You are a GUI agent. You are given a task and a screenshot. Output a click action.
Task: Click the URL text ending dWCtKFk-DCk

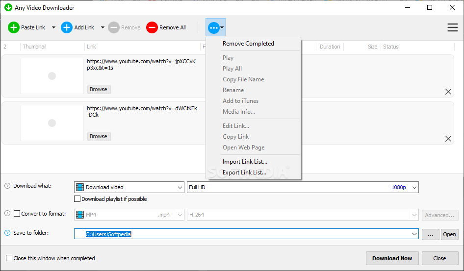(x=142, y=111)
